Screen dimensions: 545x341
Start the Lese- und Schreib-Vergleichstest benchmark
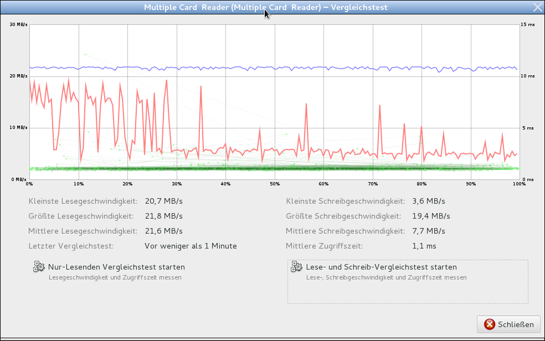[x=381, y=267]
